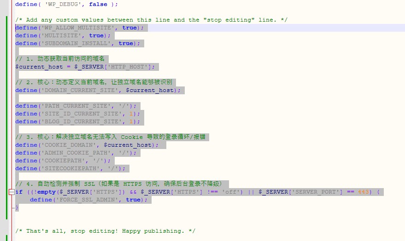Collapse the if block fold marker
Viewport: 405px width, 241px height.
[12, 192]
